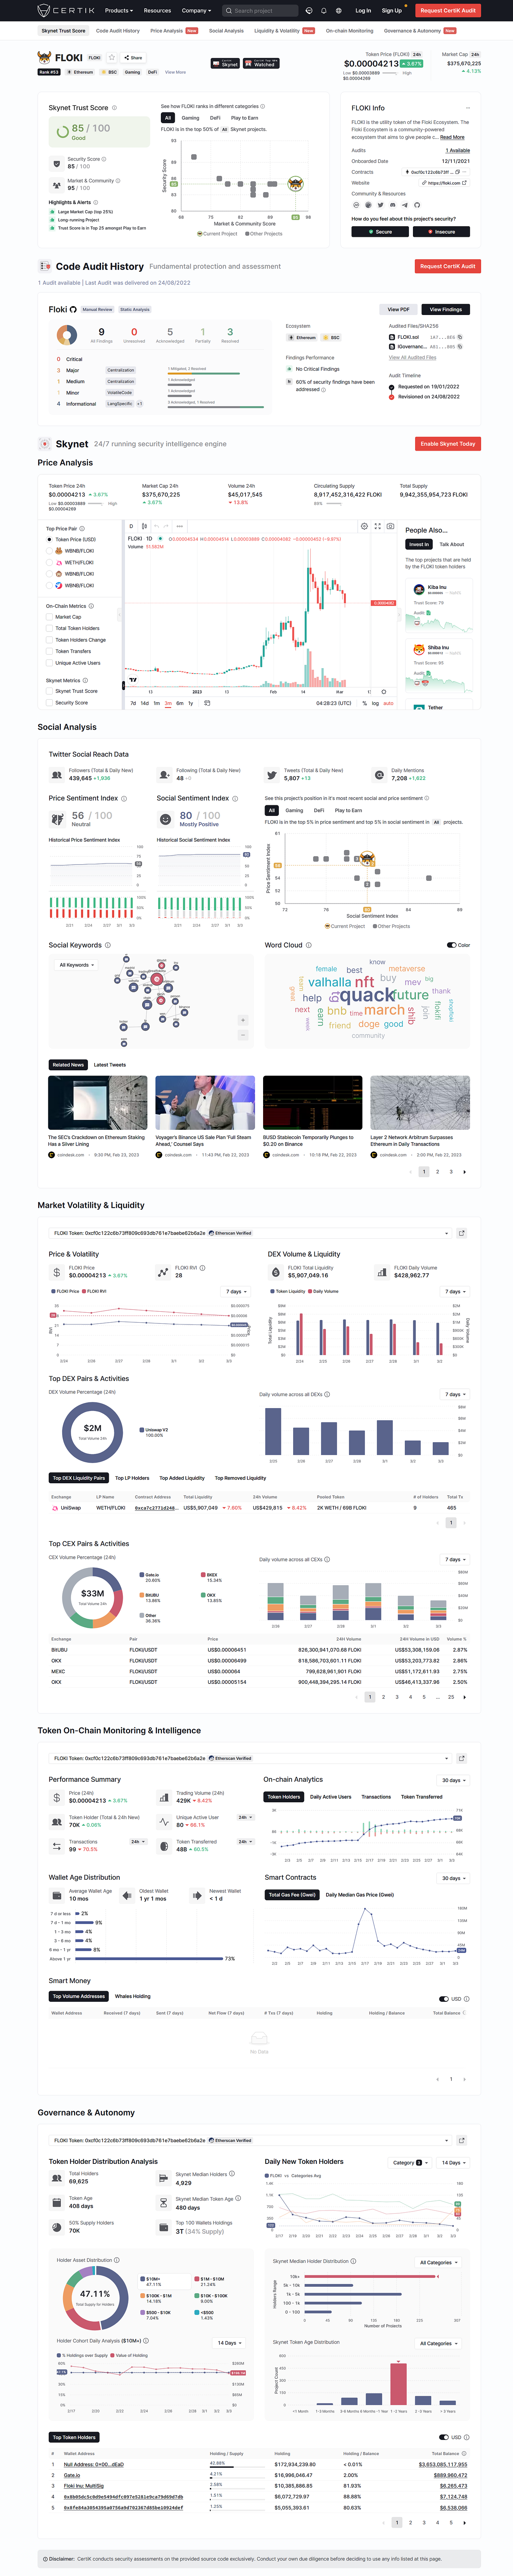
Task: Click the Sign Up button
Action: [x=392, y=11]
